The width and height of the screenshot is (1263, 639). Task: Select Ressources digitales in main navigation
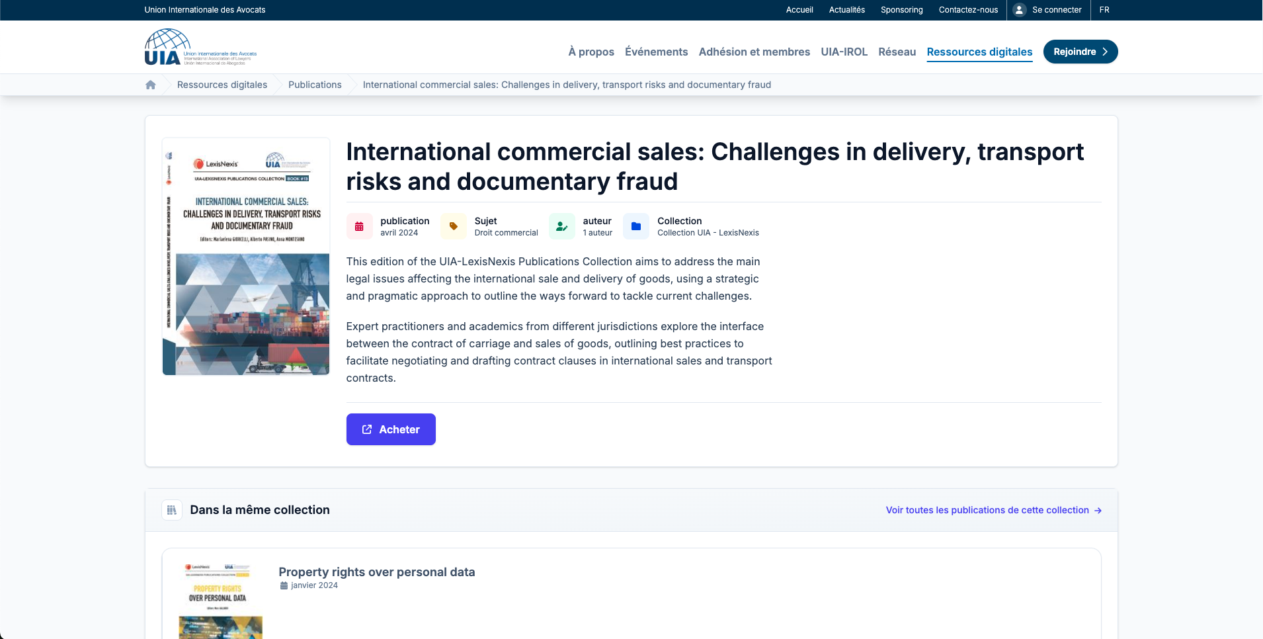979,52
